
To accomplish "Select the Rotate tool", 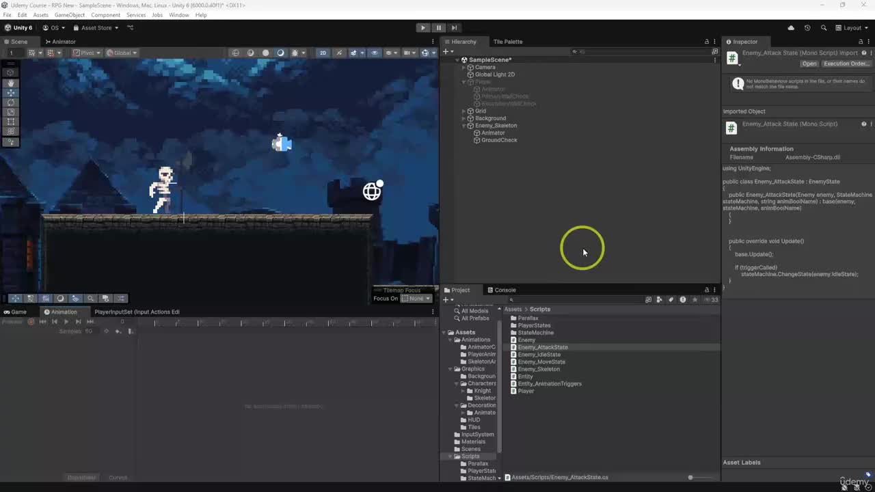I will [x=10, y=102].
